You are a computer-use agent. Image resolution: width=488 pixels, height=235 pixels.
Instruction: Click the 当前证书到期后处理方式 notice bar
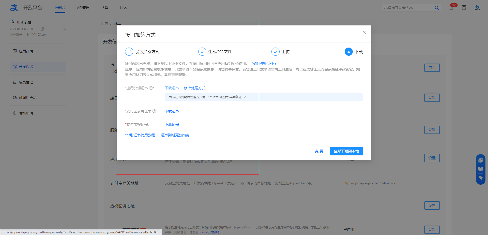[x=264, y=97]
